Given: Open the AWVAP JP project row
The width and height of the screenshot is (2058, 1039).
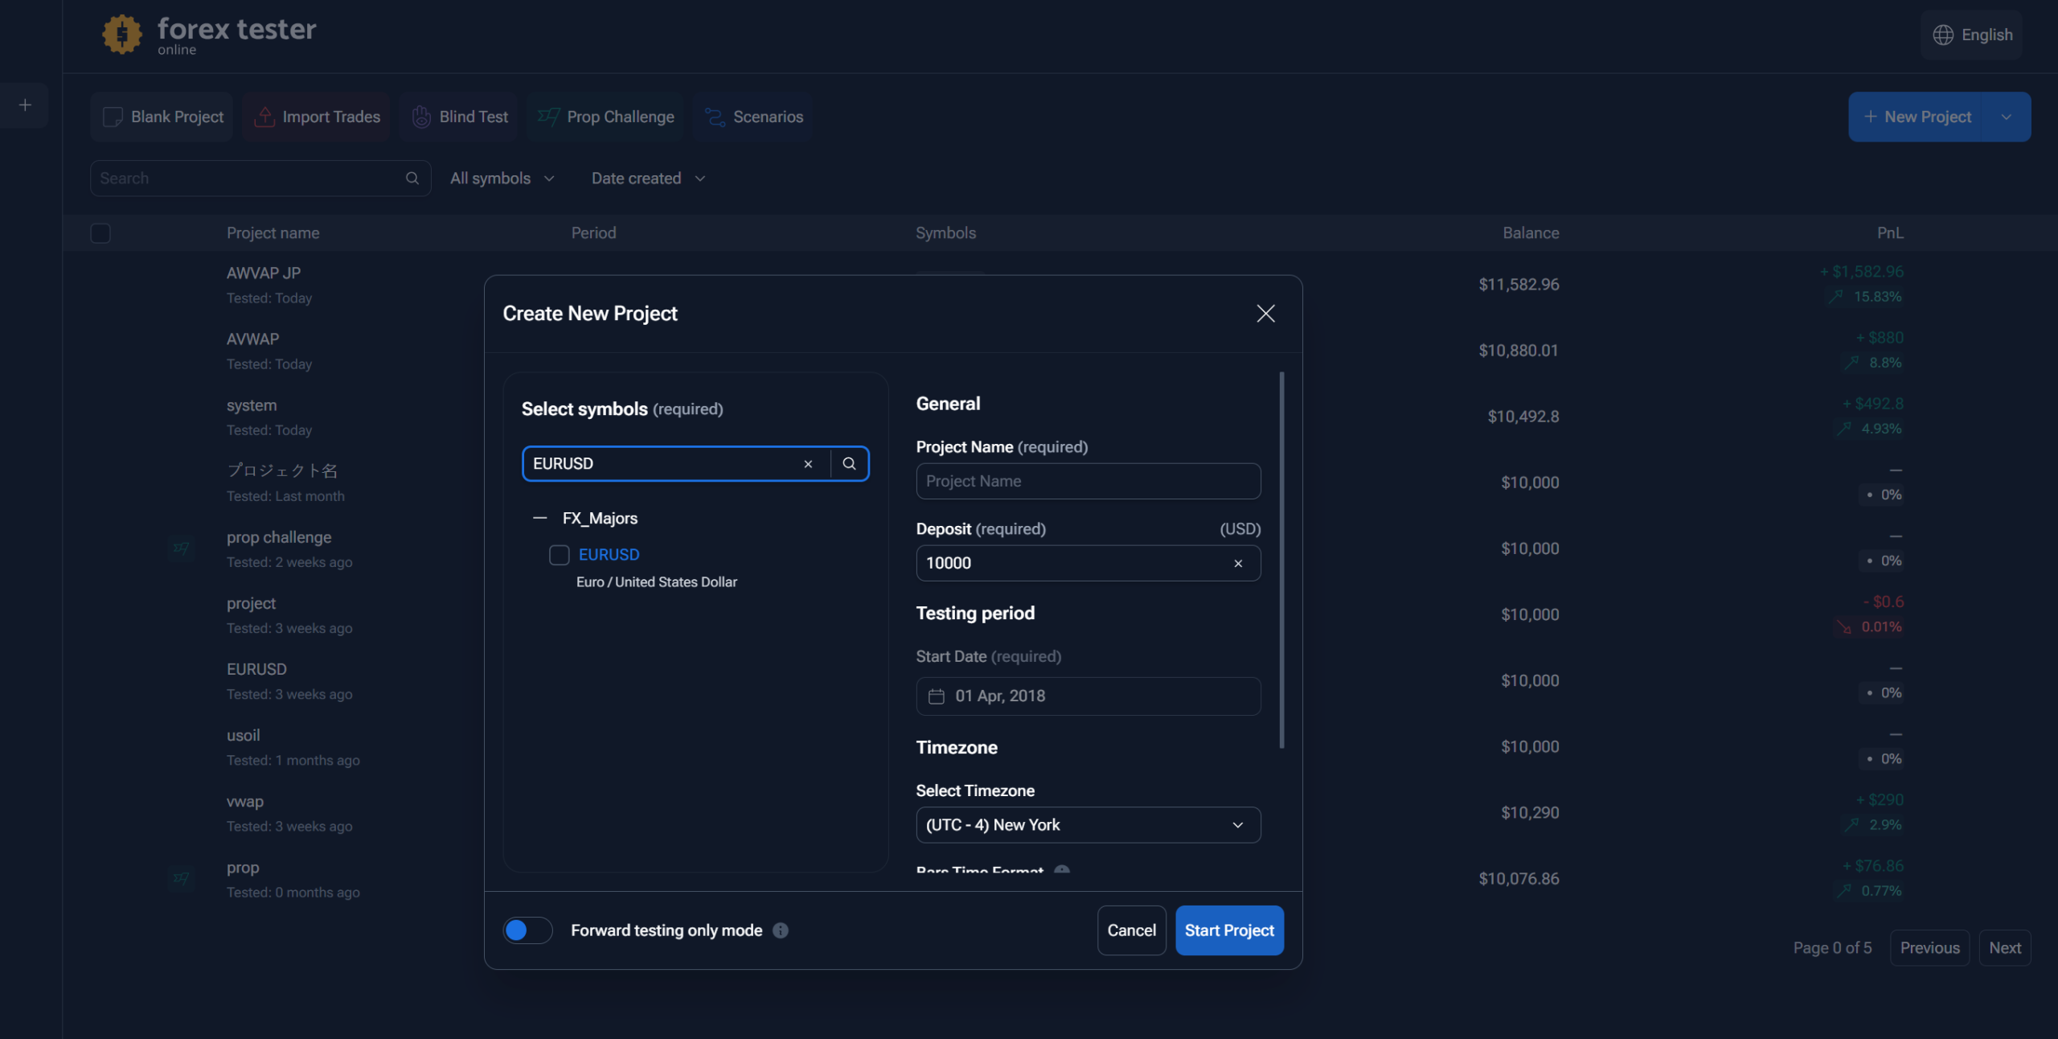Looking at the screenshot, I should [1061, 285].
